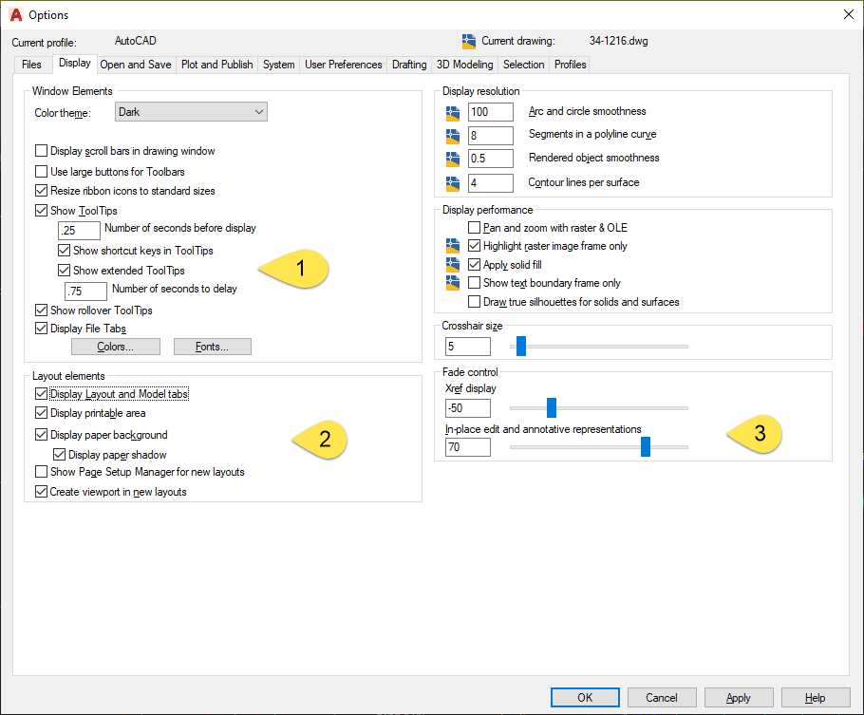Open the Color theme dropdown
Image resolution: width=864 pixels, height=715 pixels.
(x=257, y=111)
